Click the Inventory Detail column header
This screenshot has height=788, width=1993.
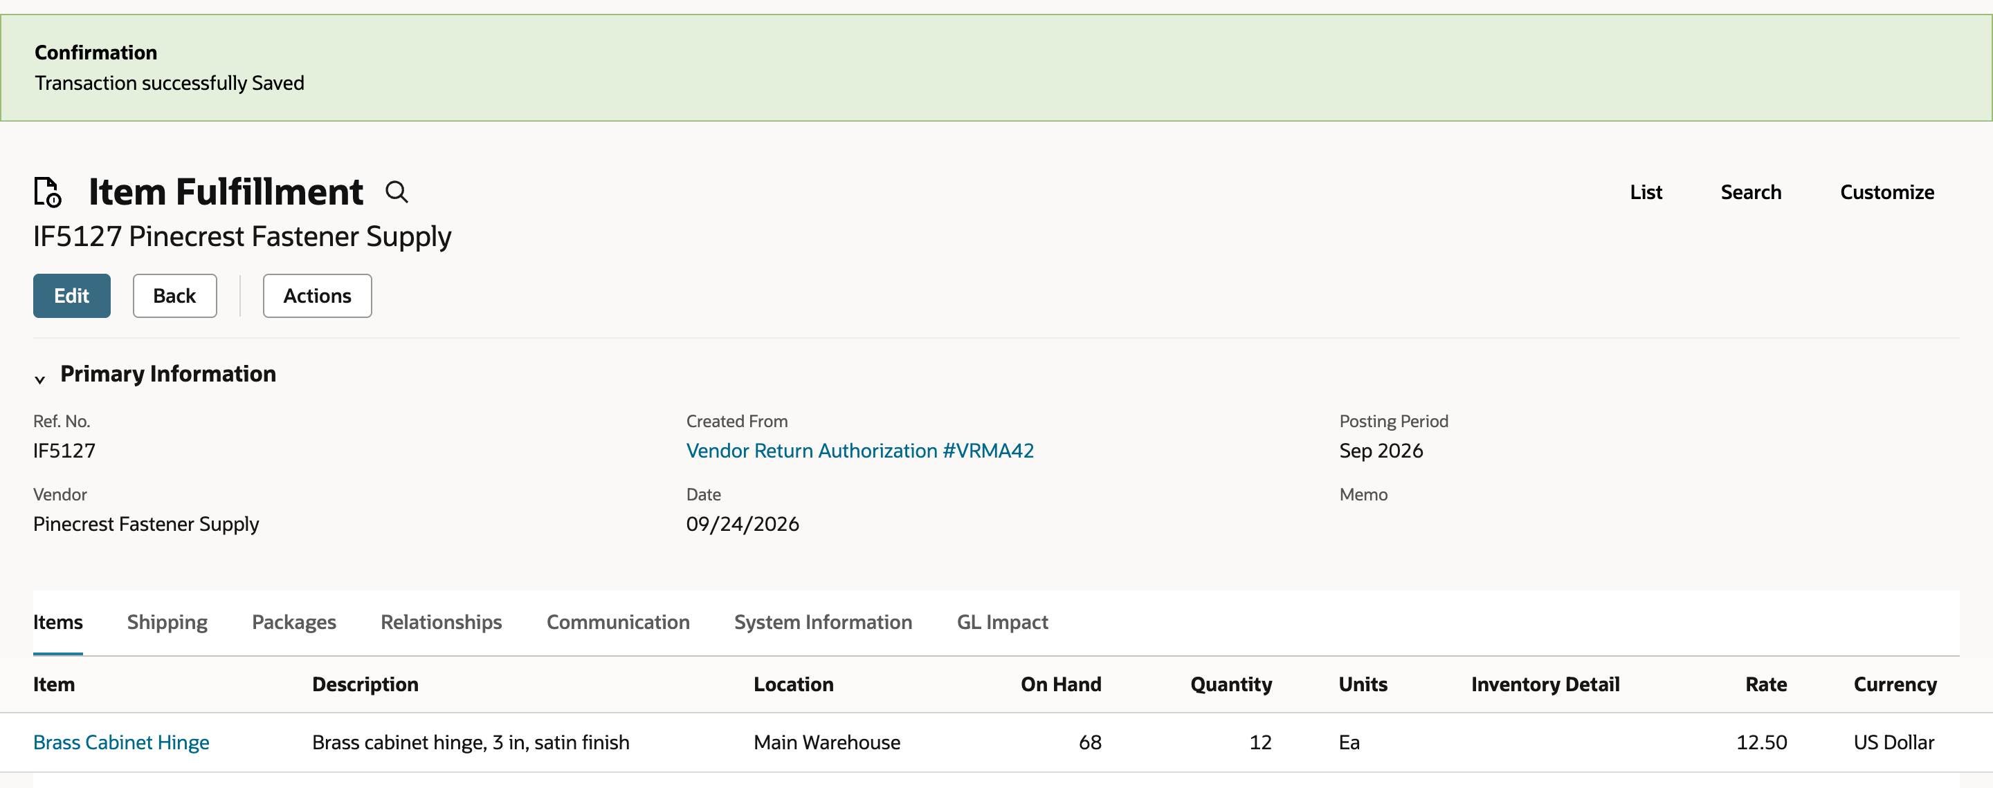pyautogui.click(x=1545, y=684)
